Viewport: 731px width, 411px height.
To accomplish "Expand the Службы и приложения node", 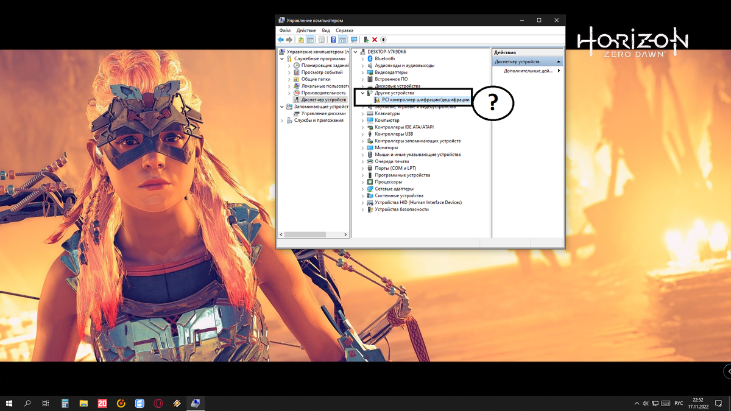I will [x=282, y=120].
